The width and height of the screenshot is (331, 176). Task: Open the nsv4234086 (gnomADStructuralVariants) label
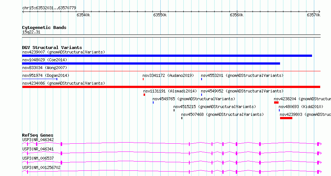point(64,83)
